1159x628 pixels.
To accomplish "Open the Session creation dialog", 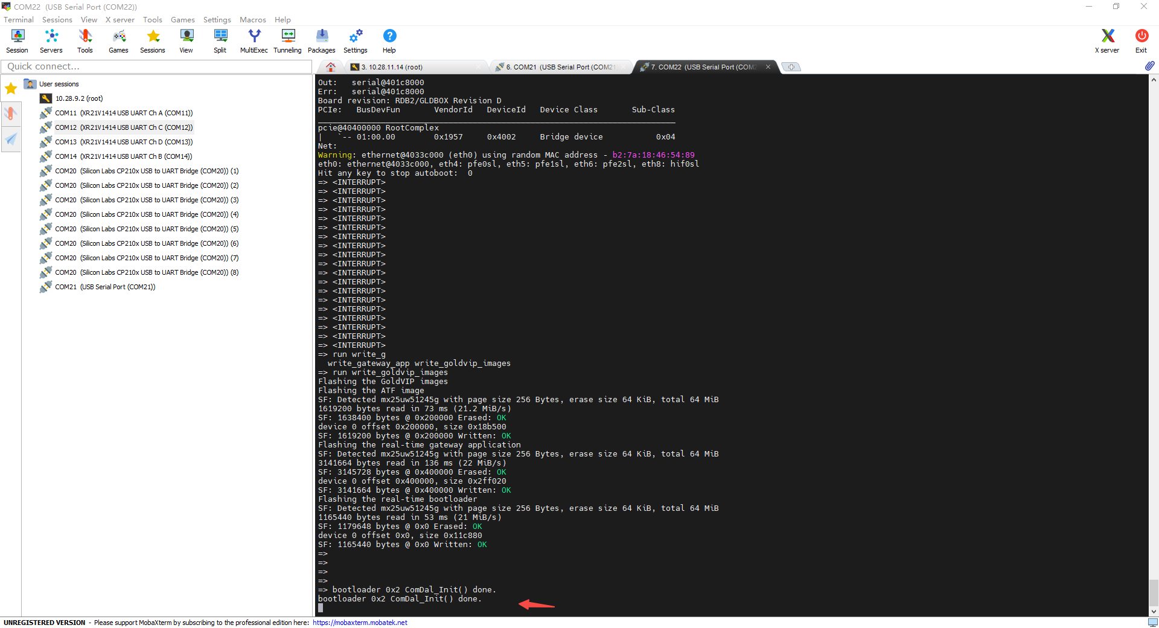I will (17, 40).
